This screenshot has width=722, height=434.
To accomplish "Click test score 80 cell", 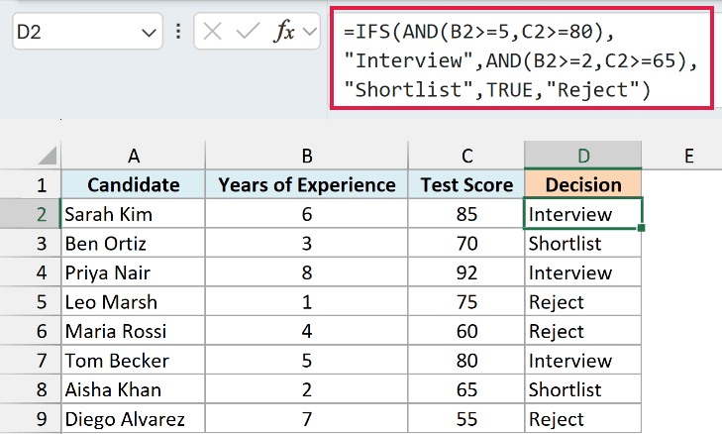I will click(466, 361).
